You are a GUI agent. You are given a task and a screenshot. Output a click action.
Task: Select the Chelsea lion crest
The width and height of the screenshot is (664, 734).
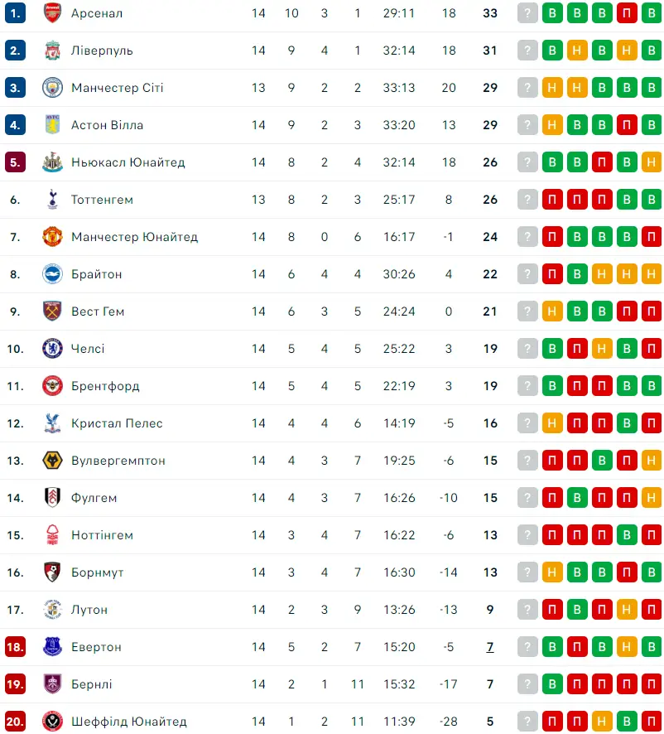pyautogui.click(x=52, y=349)
